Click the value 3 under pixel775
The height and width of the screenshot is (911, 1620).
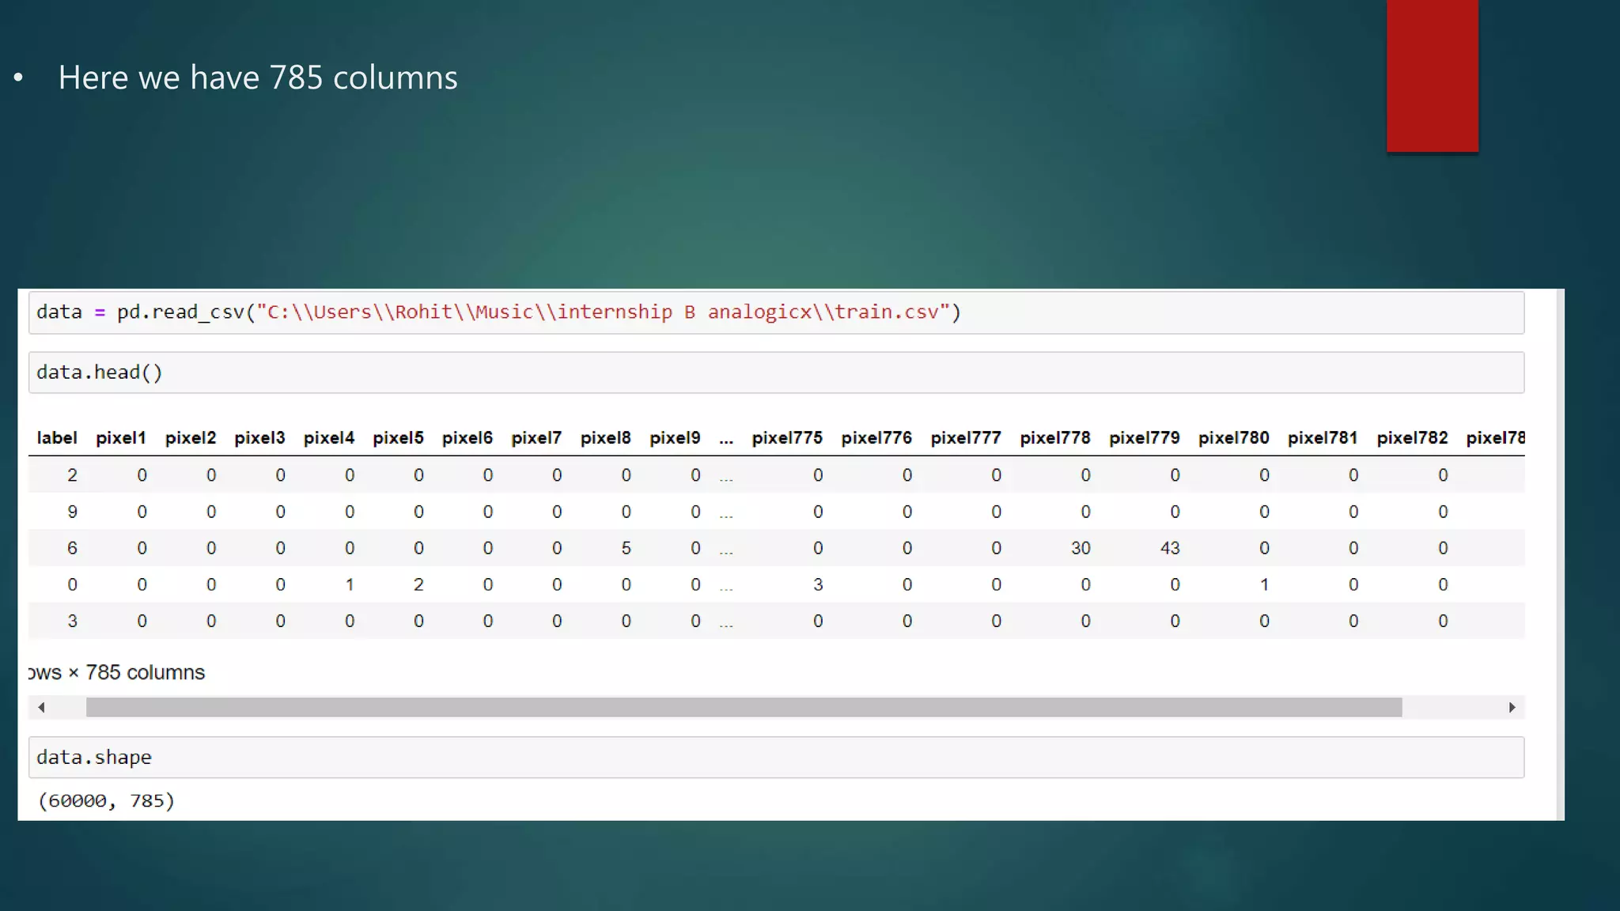click(x=818, y=584)
